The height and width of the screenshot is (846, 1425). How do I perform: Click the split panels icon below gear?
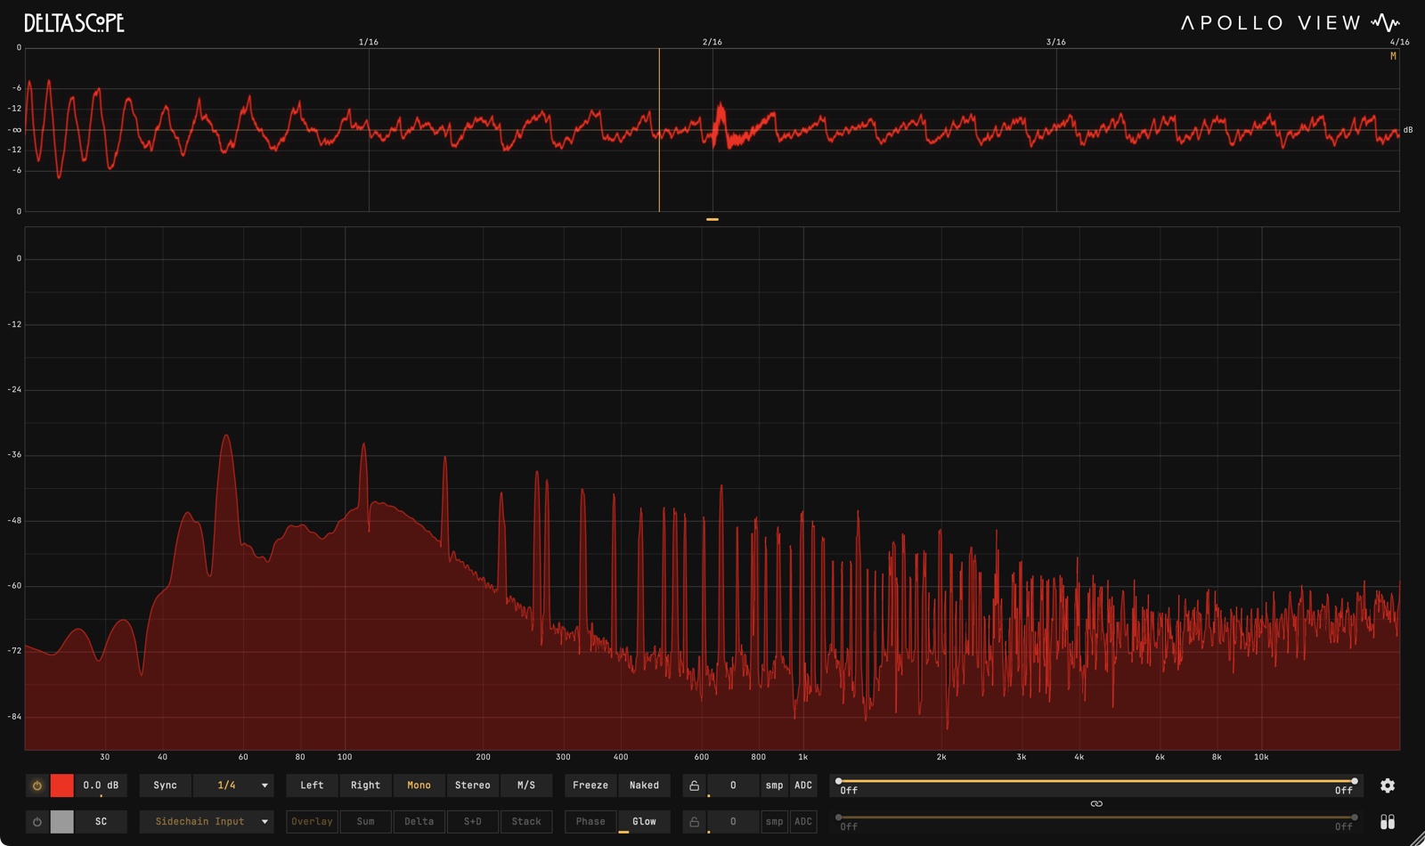pos(1388,822)
